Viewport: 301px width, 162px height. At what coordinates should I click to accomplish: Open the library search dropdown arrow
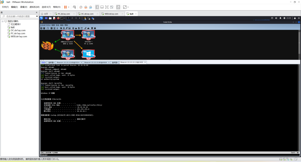[x=37, y=16]
